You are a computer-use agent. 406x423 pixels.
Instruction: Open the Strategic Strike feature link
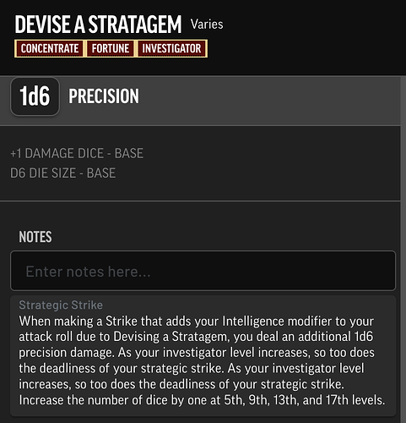[61, 305]
